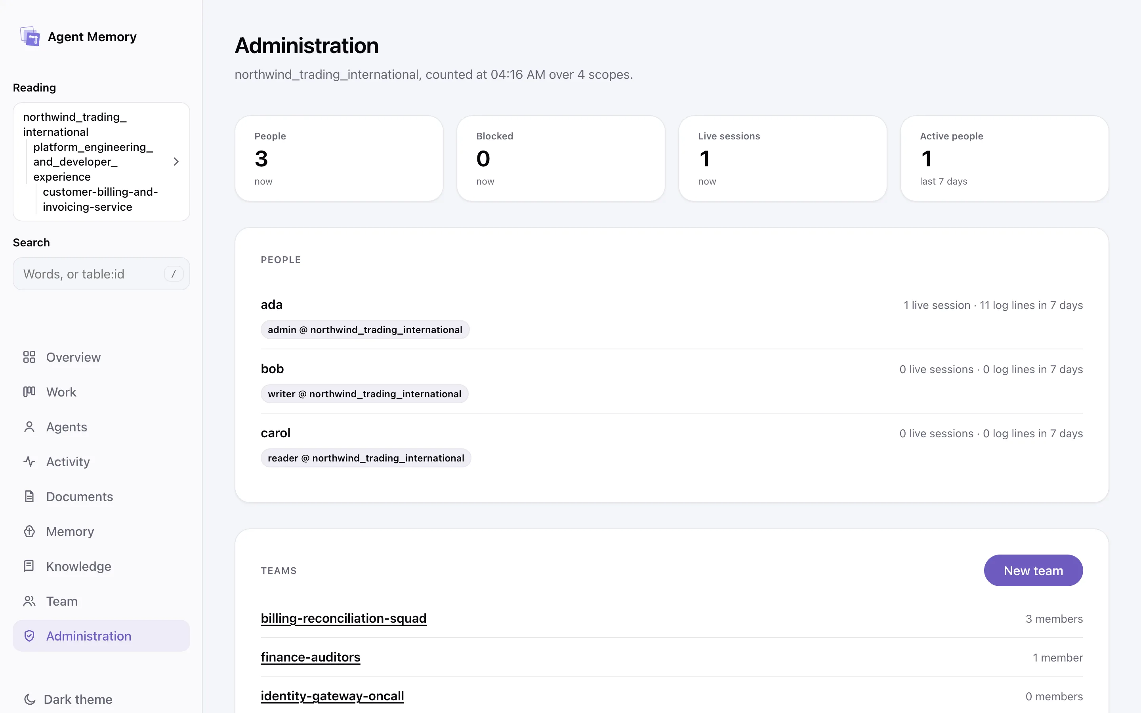Select platform_engineering_and_developer_experience scope
This screenshot has width=1141, height=713.
[x=93, y=162]
